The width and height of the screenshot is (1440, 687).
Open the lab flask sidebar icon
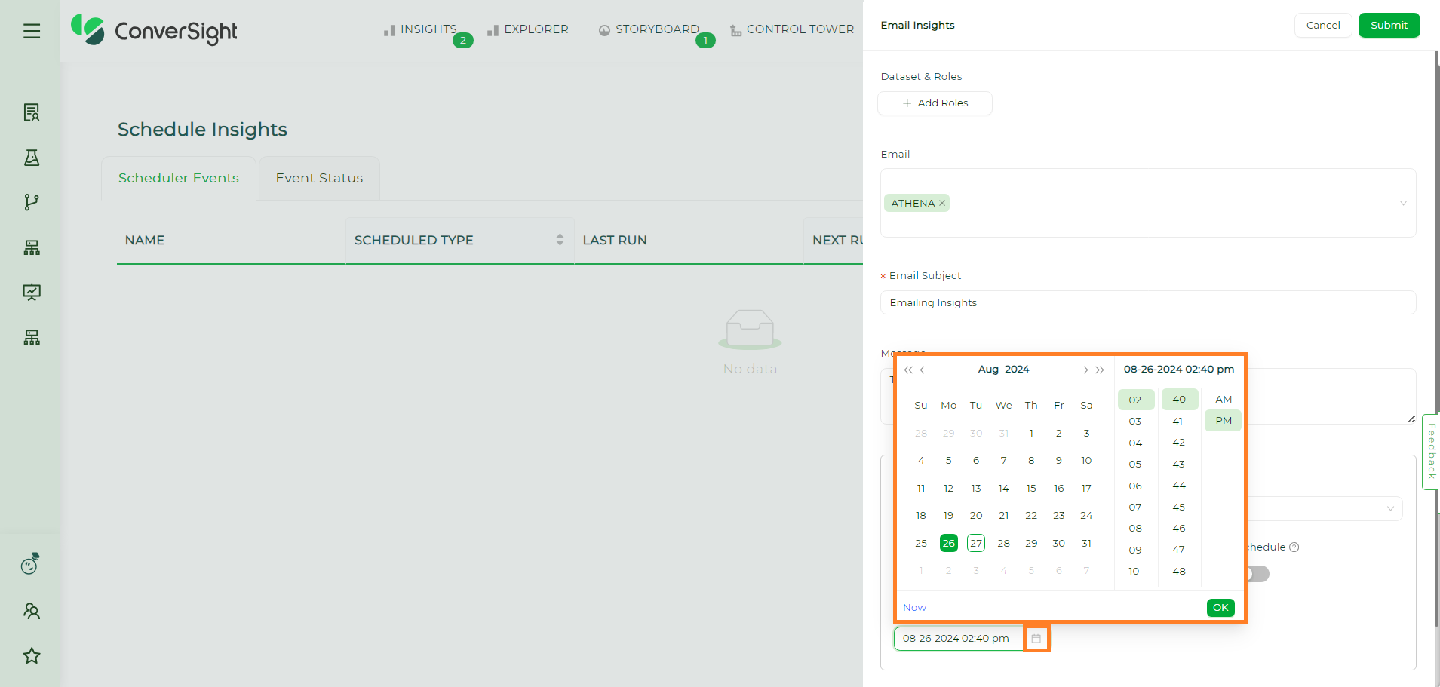32,158
